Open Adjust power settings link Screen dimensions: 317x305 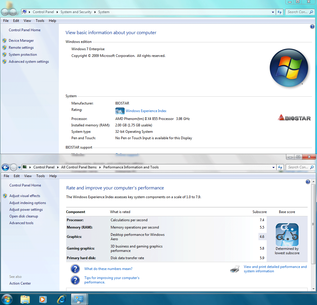click(26, 210)
